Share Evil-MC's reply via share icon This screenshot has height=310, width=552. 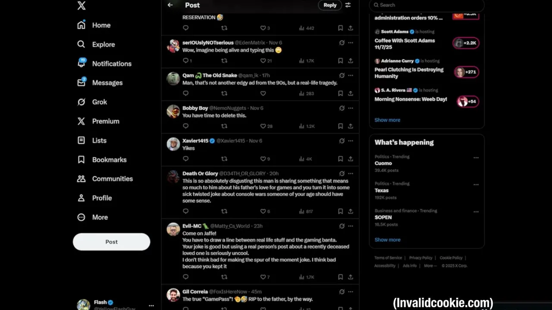(351, 277)
